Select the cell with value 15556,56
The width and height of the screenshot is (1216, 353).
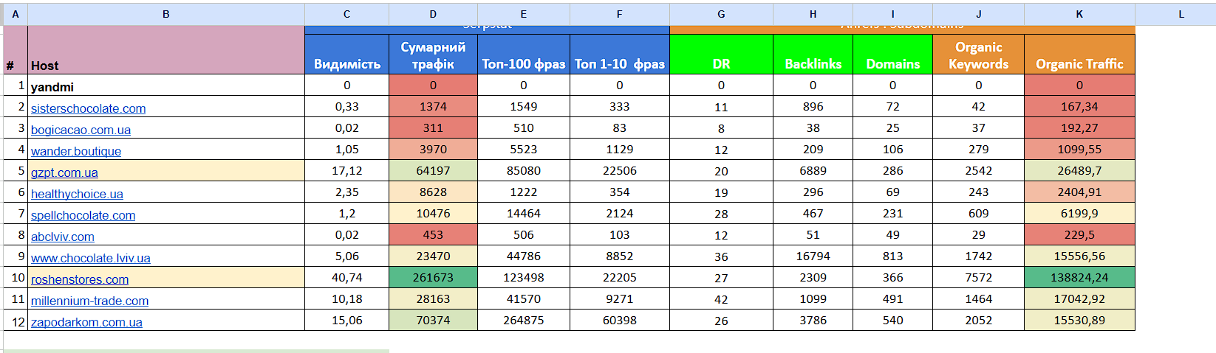click(x=1079, y=256)
